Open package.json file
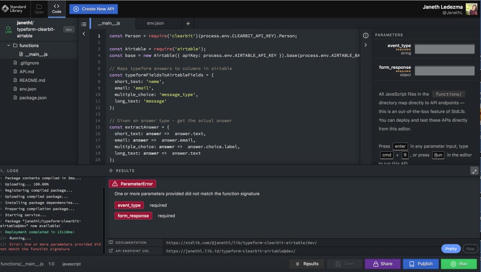The width and height of the screenshot is (481, 272). point(33,98)
